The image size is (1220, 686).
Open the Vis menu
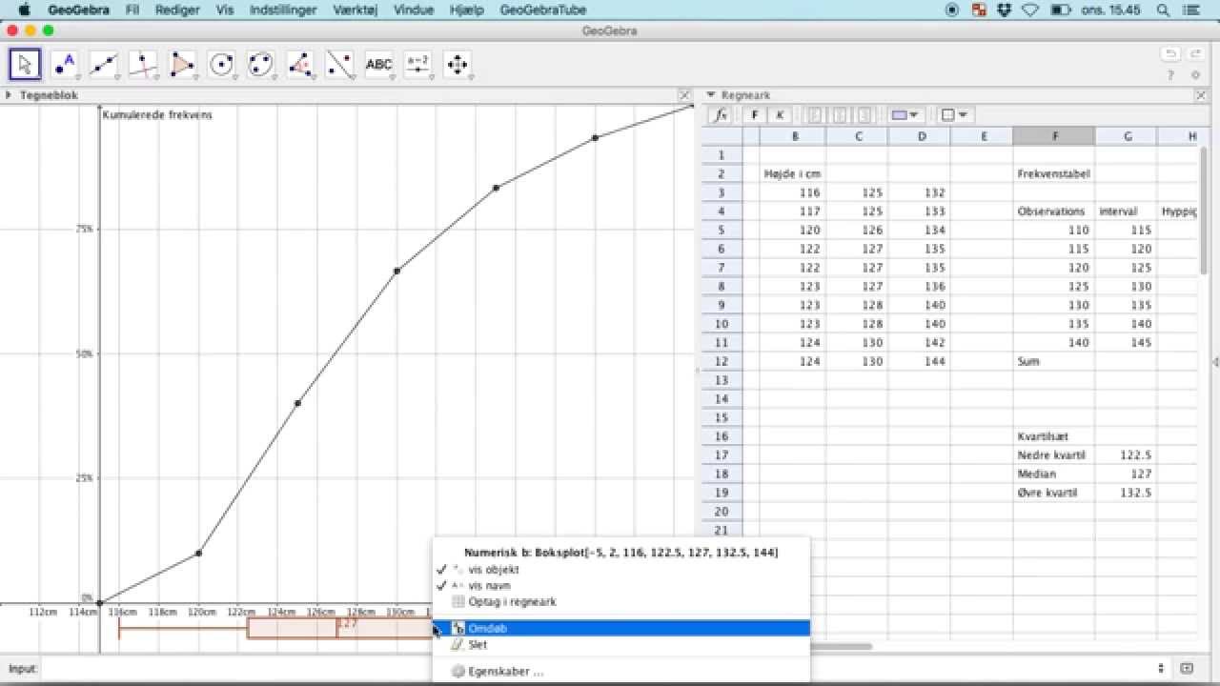tap(225, 10)
